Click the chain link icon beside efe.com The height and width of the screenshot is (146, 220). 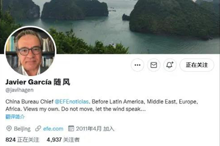[x=38, y=129]
